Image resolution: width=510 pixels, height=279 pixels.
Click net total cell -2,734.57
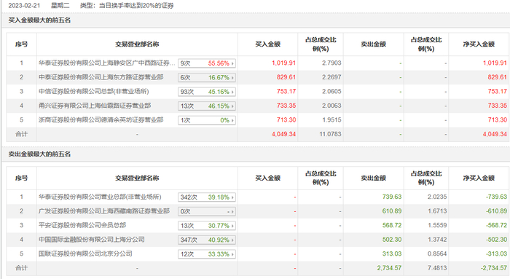click(x=494, y=268)
